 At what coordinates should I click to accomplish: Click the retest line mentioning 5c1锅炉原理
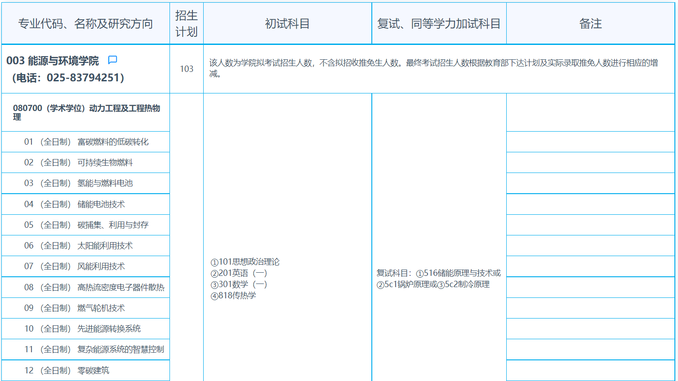(433, 284)
